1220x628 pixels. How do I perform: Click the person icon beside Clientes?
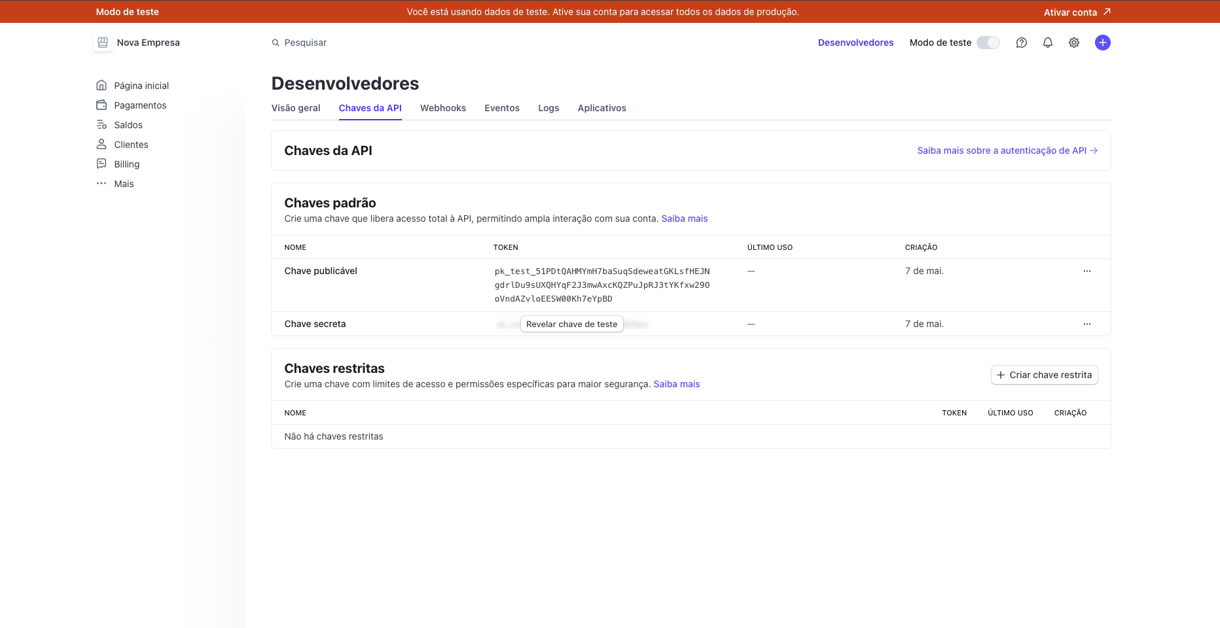click(x=101, y=144)
